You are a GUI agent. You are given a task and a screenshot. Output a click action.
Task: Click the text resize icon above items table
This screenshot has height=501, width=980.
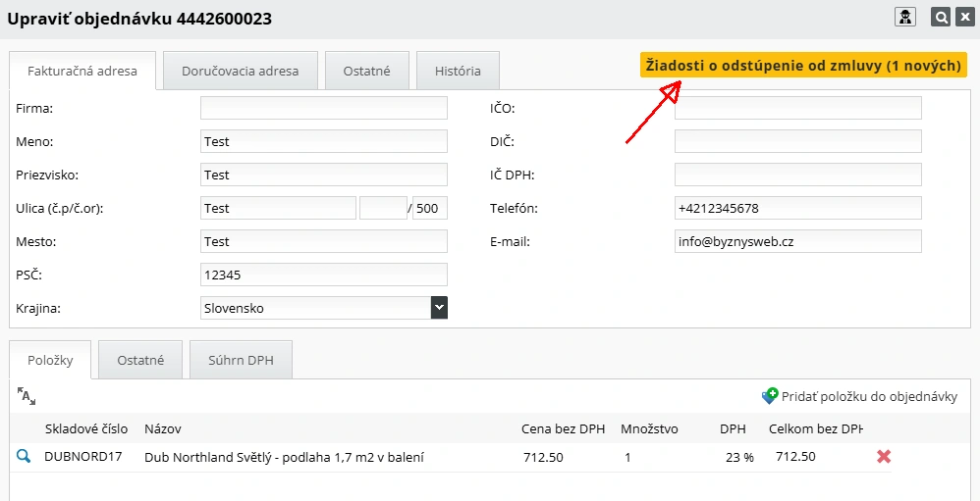pos(27,395)
